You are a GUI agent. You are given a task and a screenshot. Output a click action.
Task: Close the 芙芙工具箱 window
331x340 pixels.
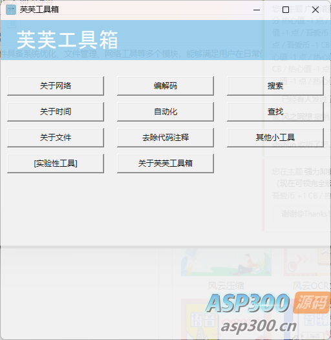[315, 10]
